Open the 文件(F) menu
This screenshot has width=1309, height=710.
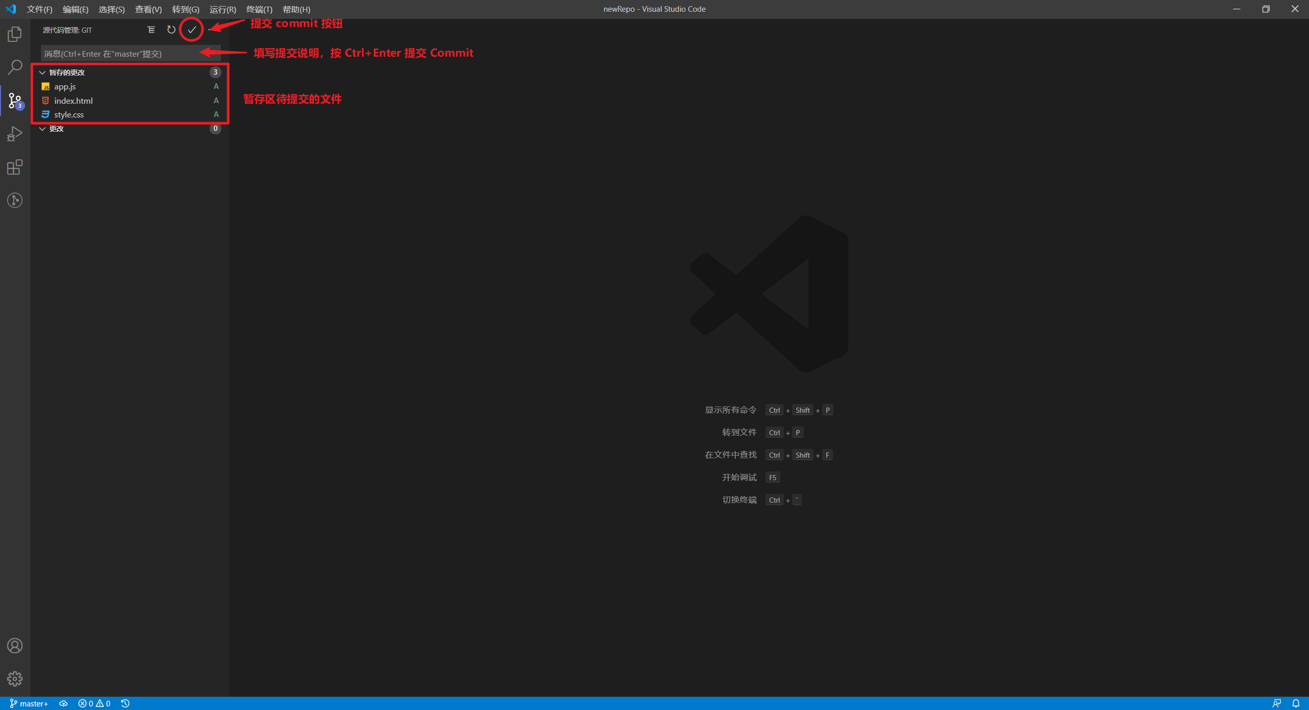[x=39, y=9]
